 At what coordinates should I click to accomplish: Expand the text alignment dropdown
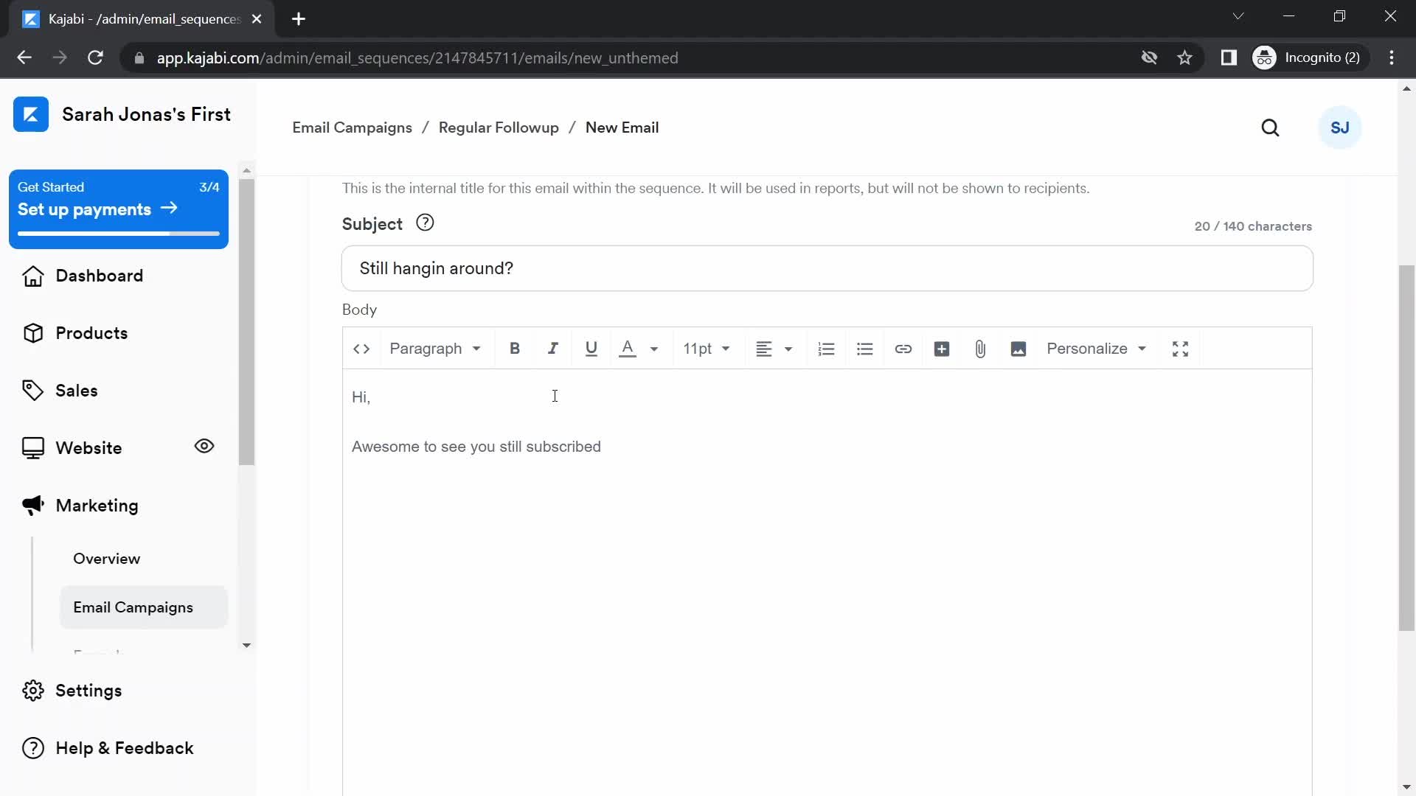(787, 348)
